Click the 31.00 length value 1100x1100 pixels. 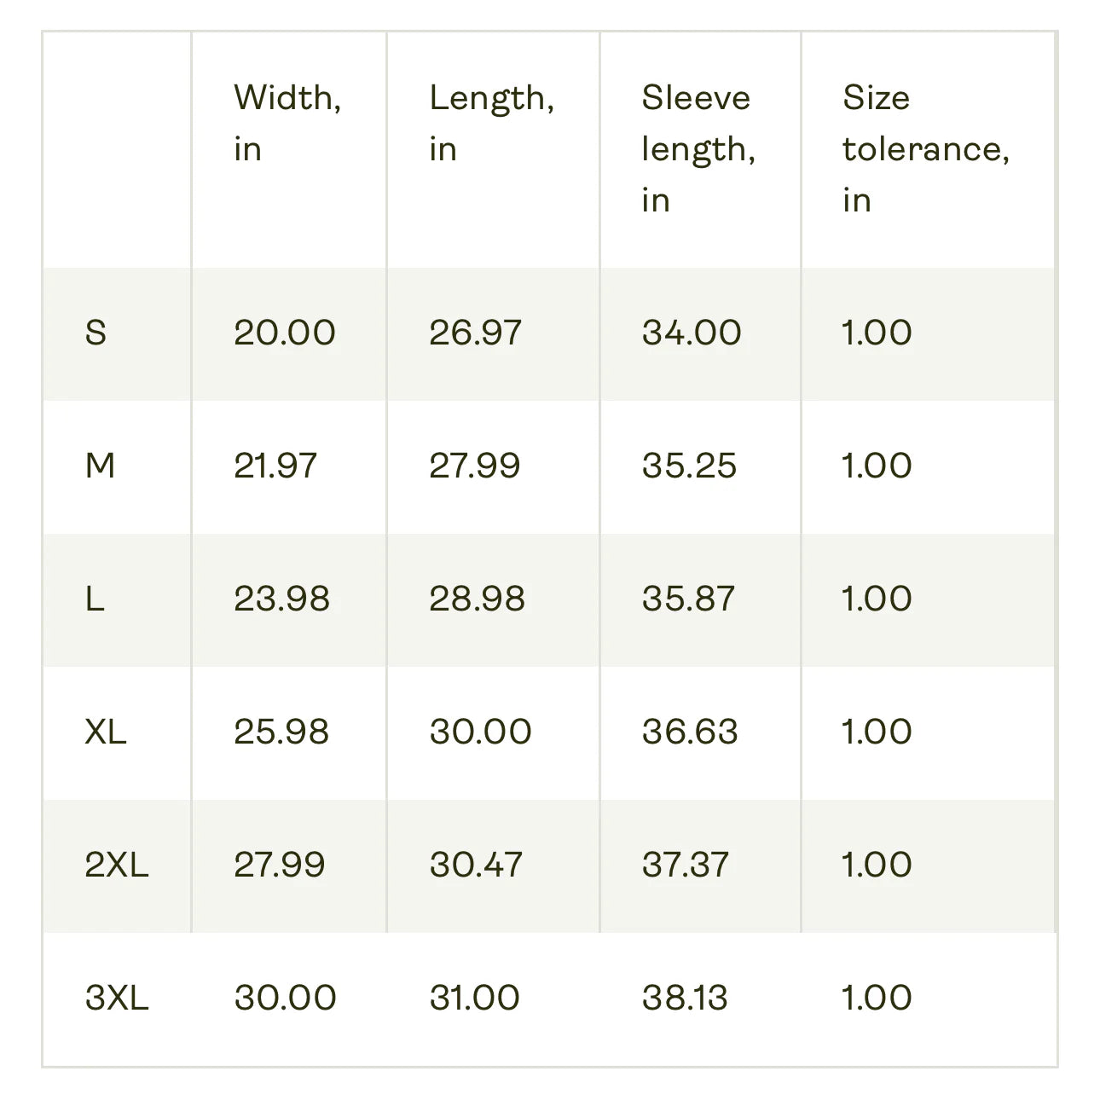pyautogui.click(x=474, y=998)
